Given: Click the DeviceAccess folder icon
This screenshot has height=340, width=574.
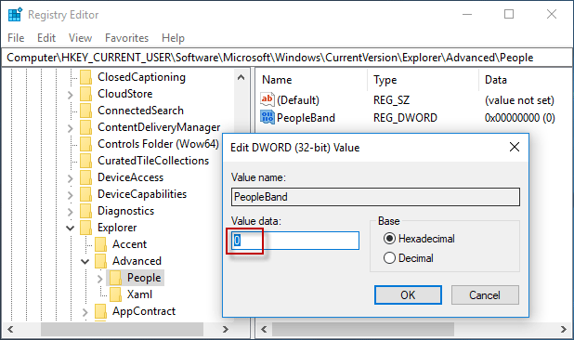Looking at the screenshot, I should pos(86,177).
